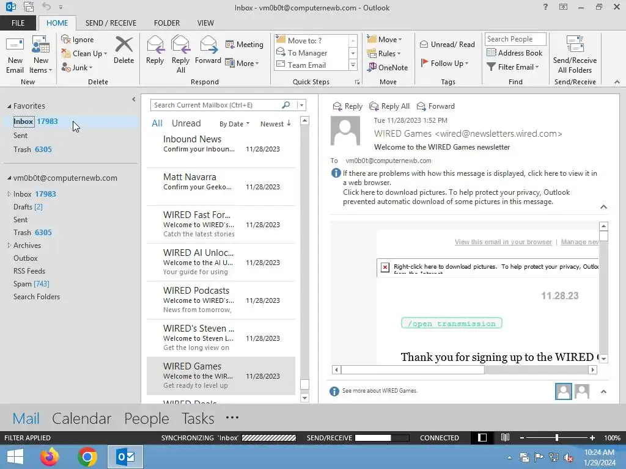Minimize the folder pane
626x469 pixels.
point(134,100)
